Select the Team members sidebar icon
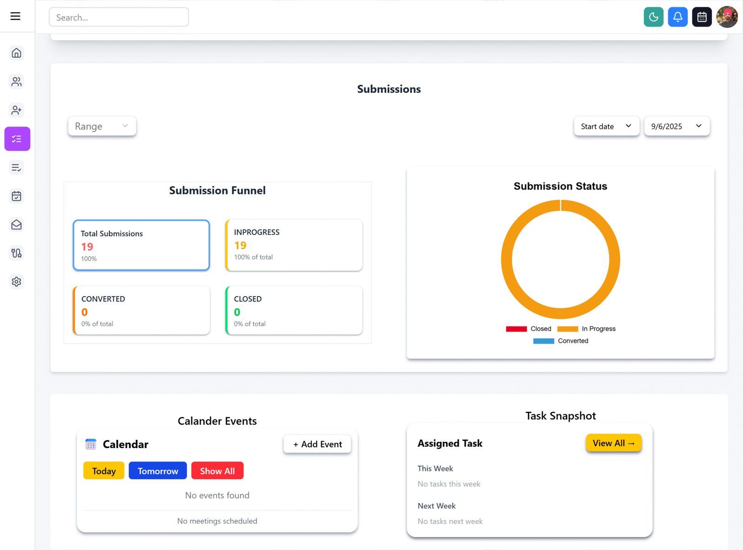Viewport: 743px width, 550px height. click(x=17, y=82)
